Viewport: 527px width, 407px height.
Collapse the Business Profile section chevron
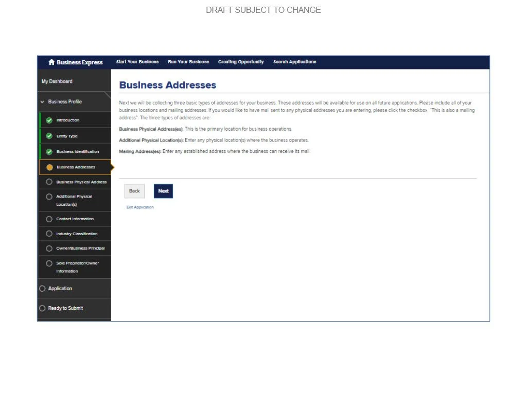(42, 102)
